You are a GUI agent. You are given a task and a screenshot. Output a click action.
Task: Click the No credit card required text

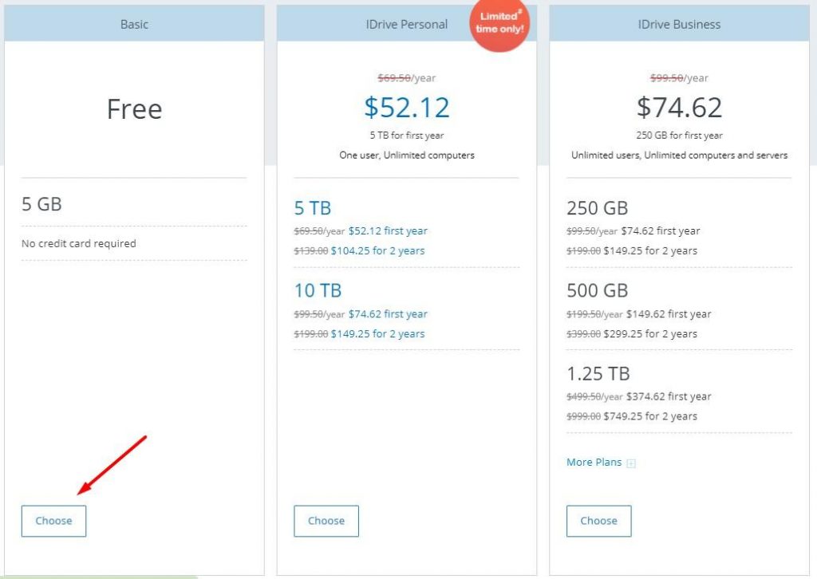(x=78, y=243)
